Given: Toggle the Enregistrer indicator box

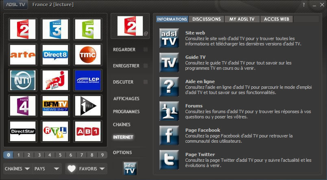Looking at the screenshot, I should point(146,66).
